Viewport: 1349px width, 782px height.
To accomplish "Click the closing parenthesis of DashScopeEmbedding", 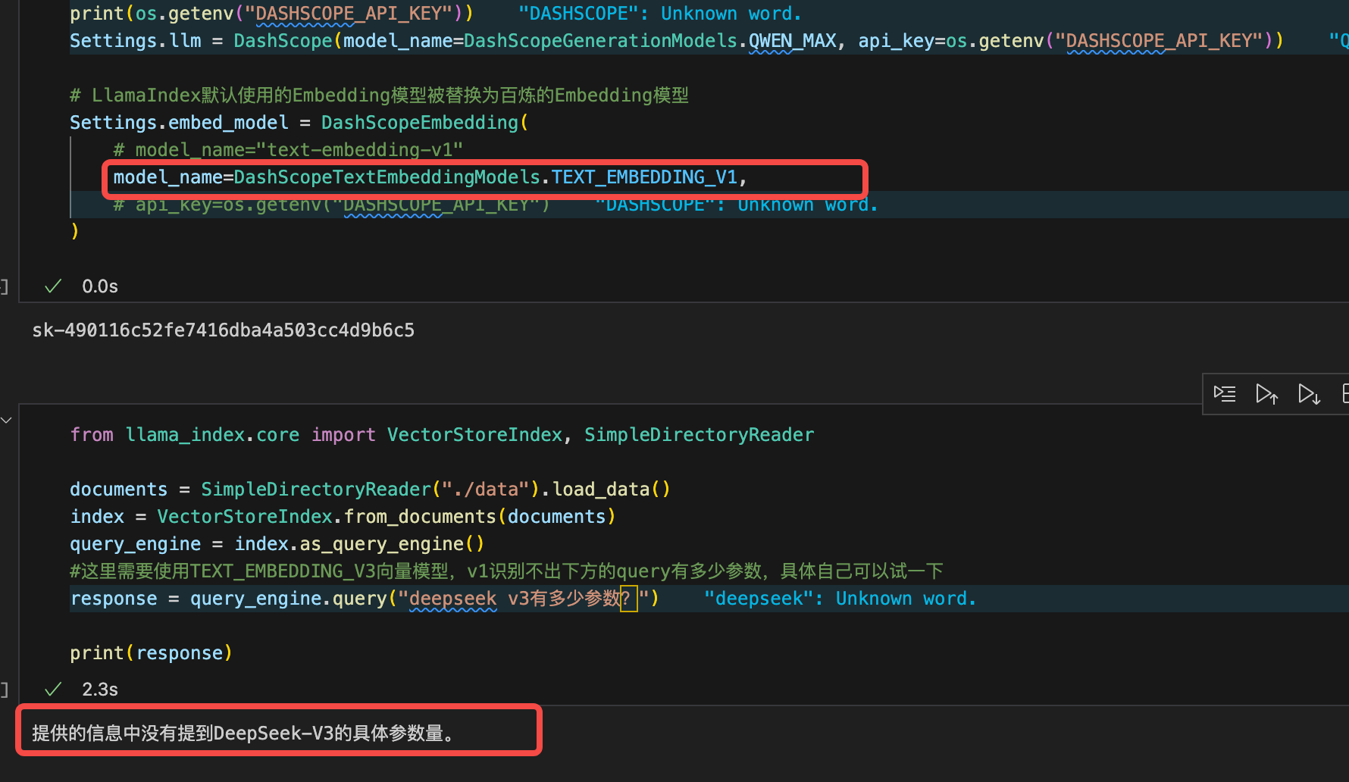I will point(74,230).
